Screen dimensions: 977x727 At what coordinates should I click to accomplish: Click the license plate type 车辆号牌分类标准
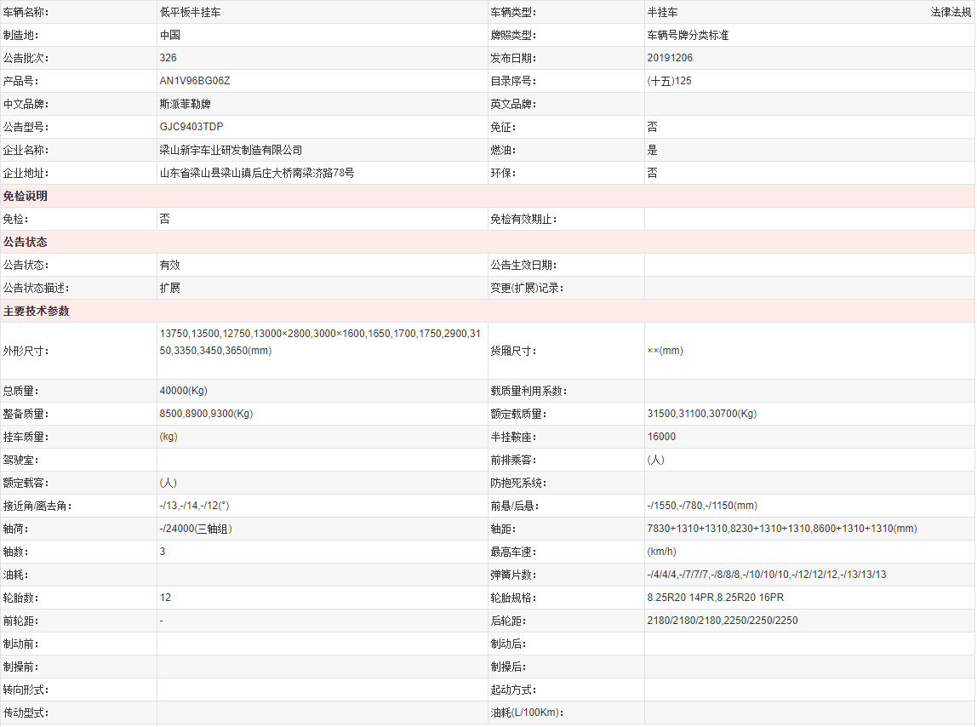click(x=688, y=36)
